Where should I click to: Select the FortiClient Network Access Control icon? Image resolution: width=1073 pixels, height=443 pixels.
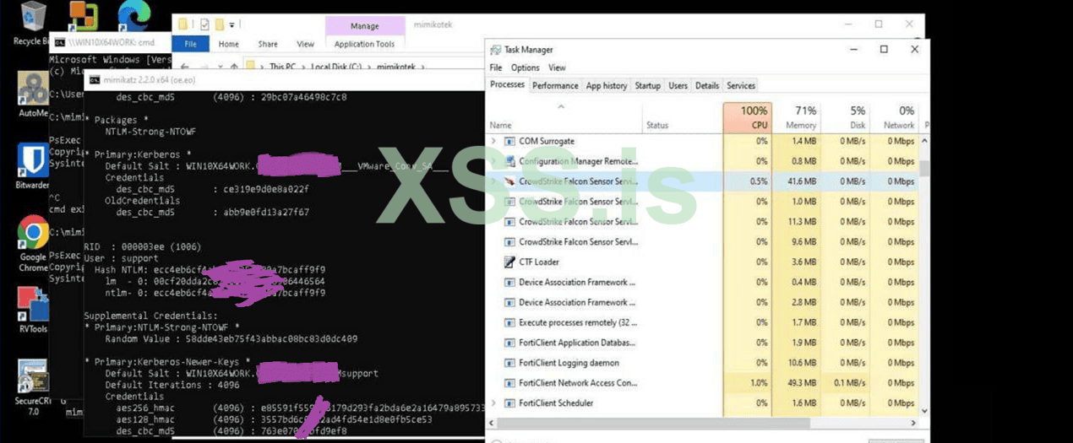pos(509,383)
